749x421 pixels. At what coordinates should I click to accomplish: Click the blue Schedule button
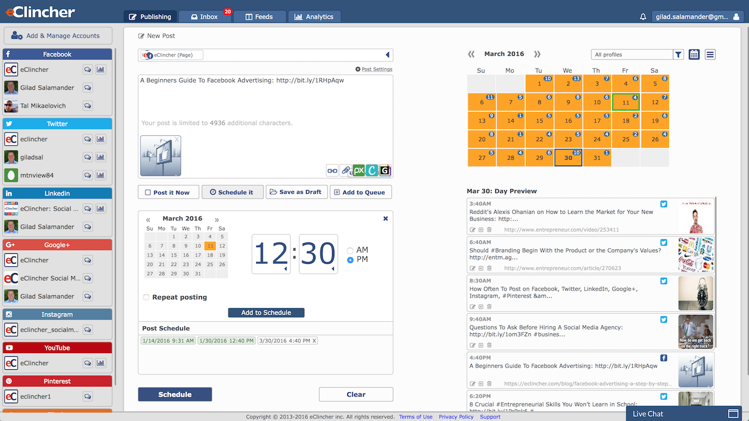point(175,394)
